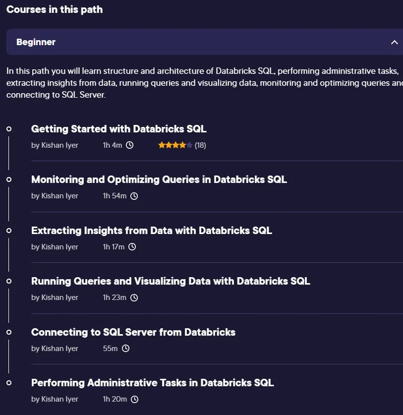Click the 1h 17m duration text
The height and width of the screenshot is (415, 403).
point(114,247)
